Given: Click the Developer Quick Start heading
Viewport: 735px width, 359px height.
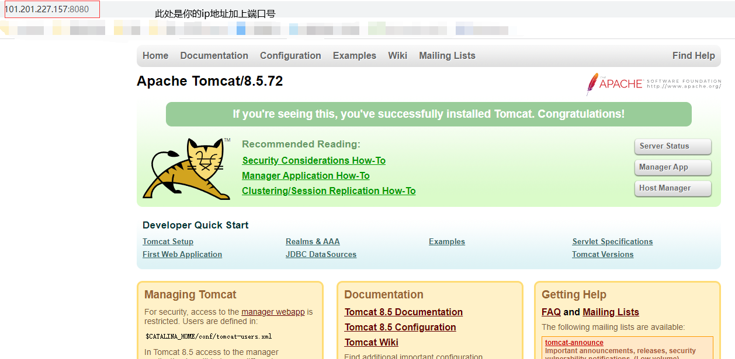Looking at the screenshot, I should pos(196,226).
